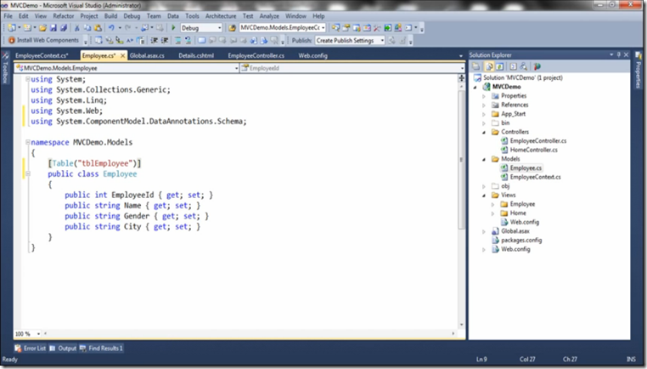Open the Find Results 1 panel
647x369 pixels.
[x=101, y=349]
